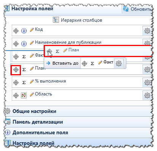
Task: Click the sigma icon in the План list row
Action: [24, 70]
